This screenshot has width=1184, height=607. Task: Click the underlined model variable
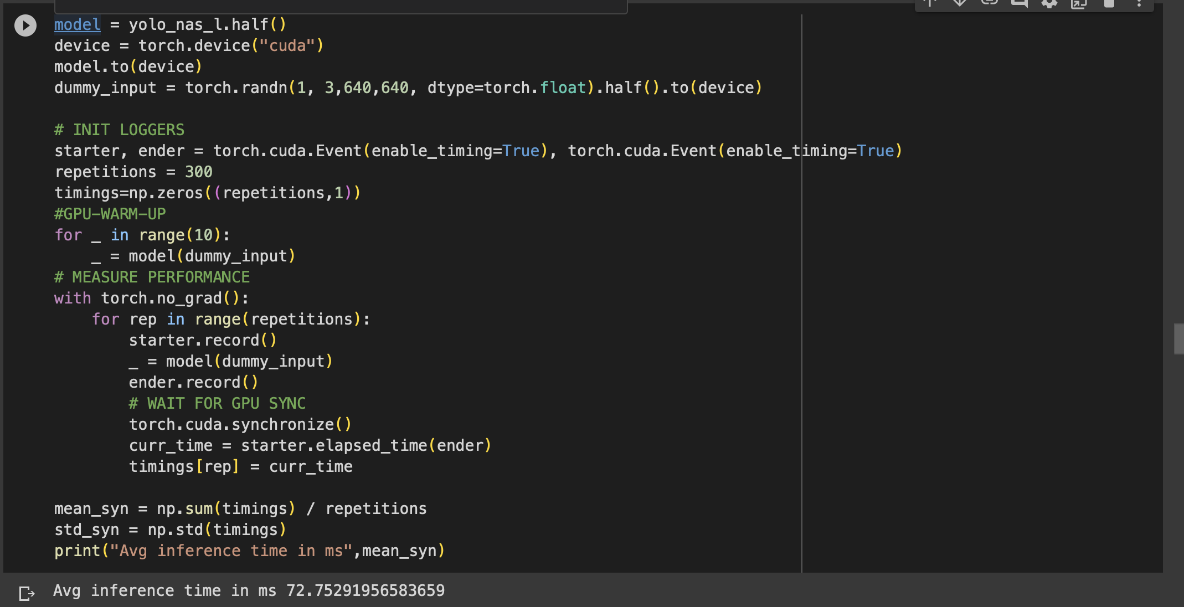(77, 24)
